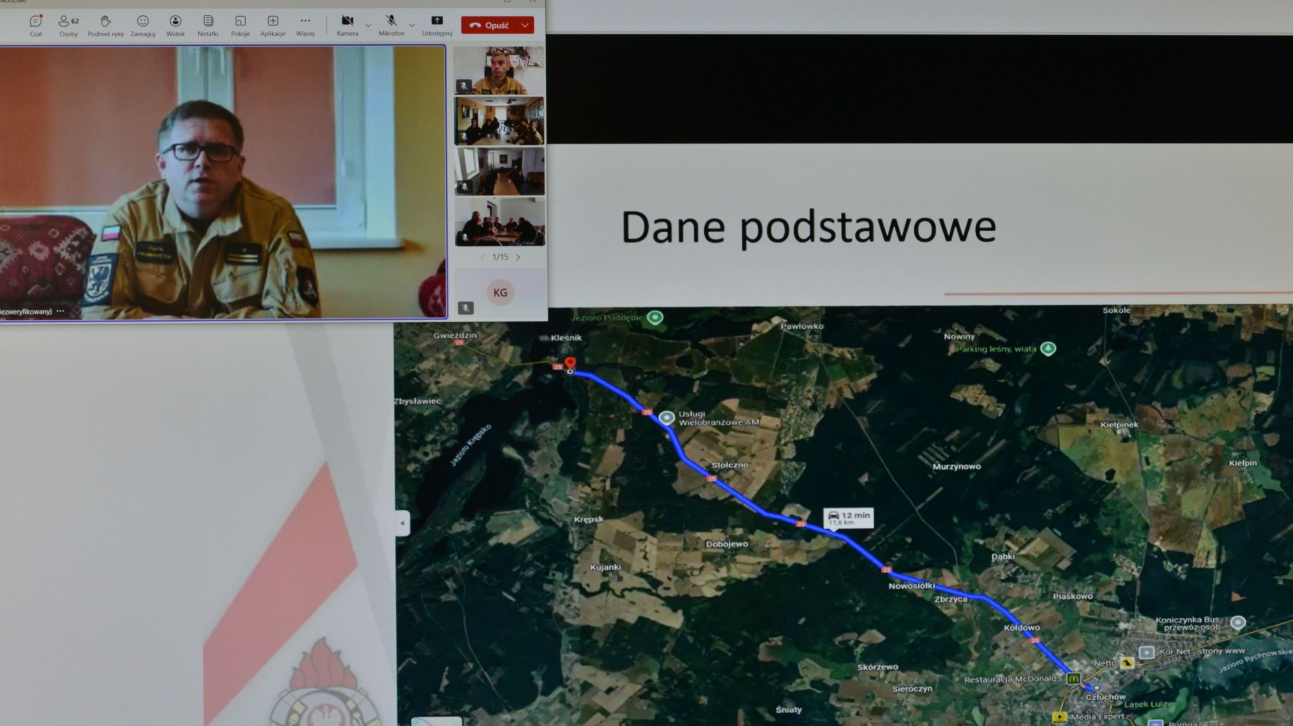Click the KG participant avatar
The width and height of the screenshot is (1293, 726).
[500, 292]
